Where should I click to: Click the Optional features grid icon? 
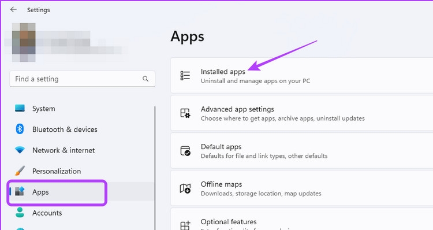tap(185, 225)
